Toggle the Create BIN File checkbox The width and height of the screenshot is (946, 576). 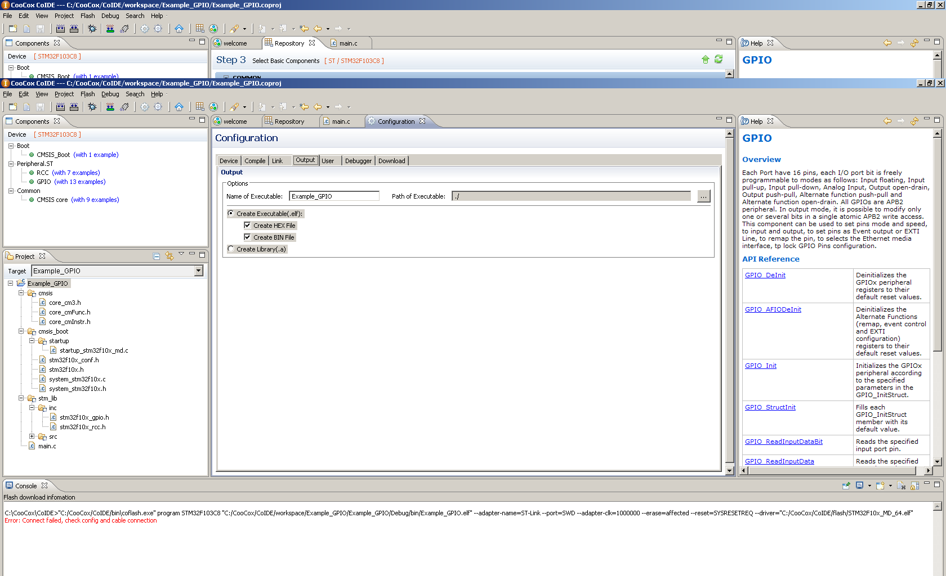point(247,237)
